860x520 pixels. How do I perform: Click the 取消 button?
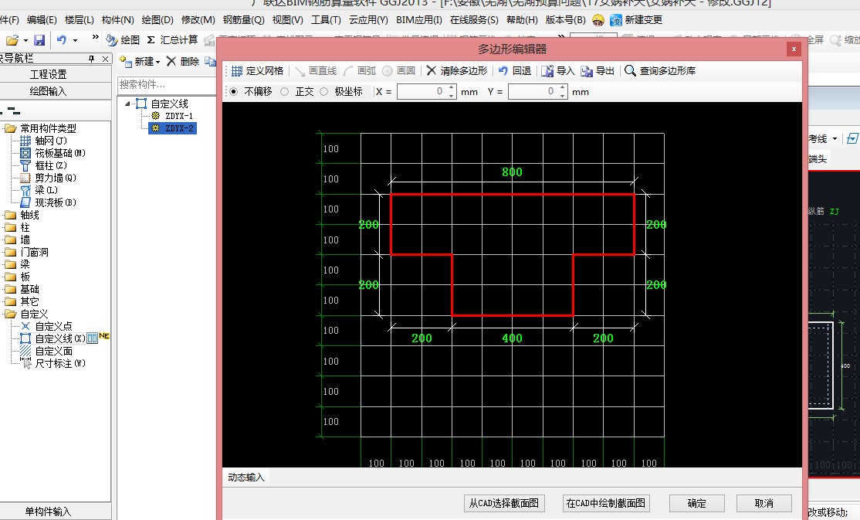click(764, 503)
